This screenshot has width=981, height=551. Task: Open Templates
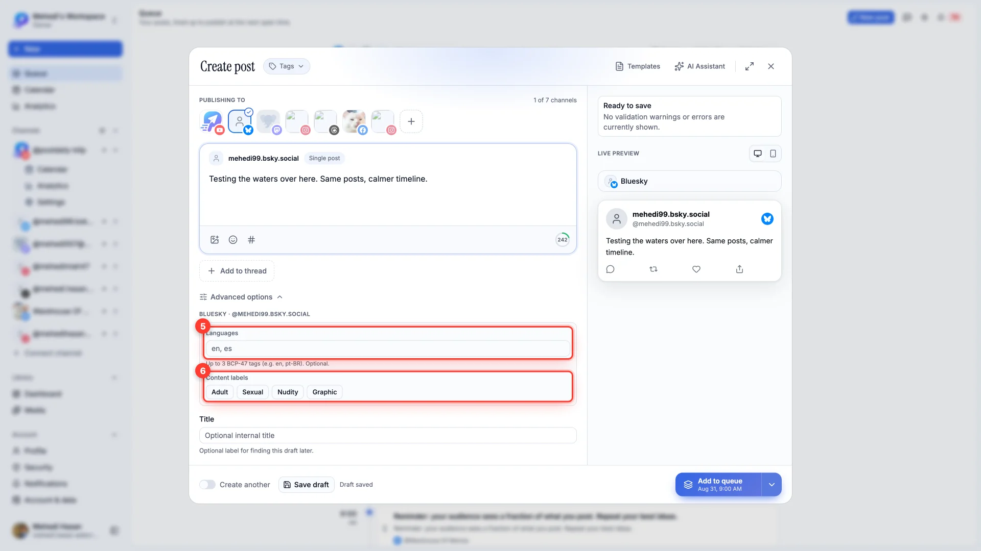(x=638, y=66)
